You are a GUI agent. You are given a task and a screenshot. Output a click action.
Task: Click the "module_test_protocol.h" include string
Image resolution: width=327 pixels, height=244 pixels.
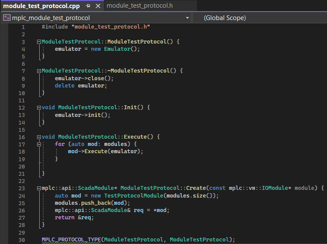point(111,27)
